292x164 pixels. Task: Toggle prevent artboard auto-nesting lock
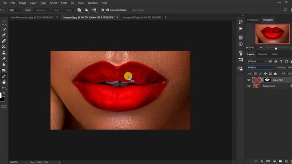(270, 74)
